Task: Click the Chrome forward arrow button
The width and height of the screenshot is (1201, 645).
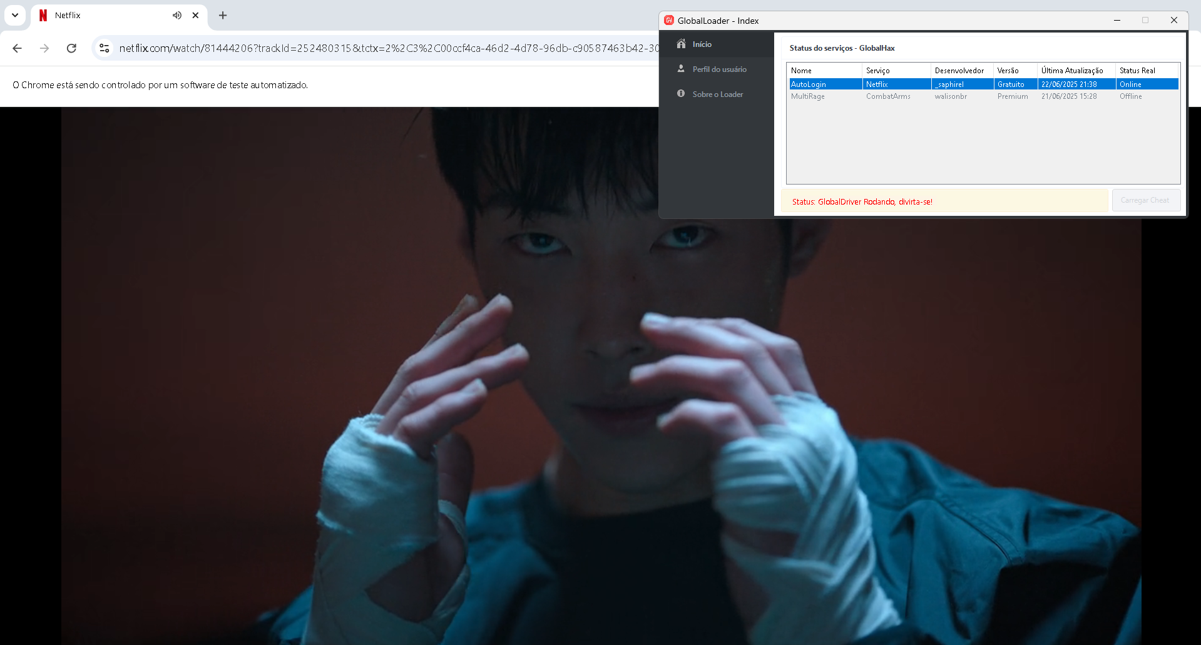Action: 44,48
